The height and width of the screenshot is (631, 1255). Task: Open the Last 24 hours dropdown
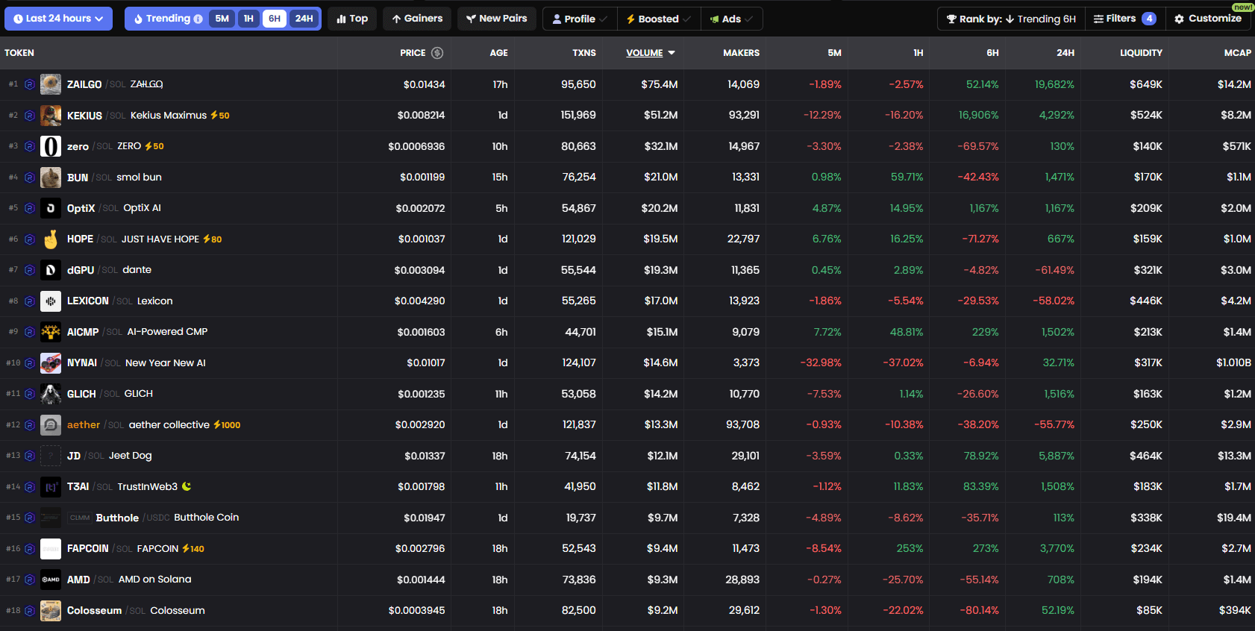(58, 19)
